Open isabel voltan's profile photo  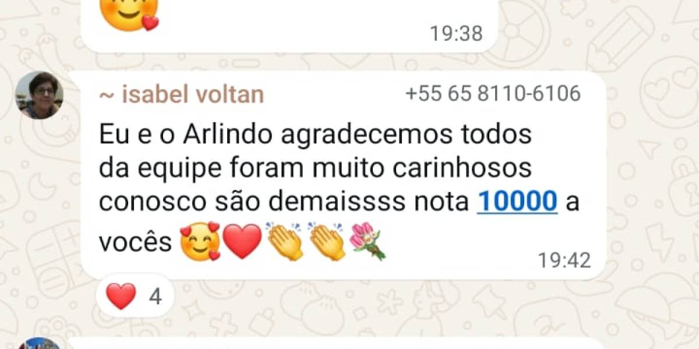coord(39,95)
